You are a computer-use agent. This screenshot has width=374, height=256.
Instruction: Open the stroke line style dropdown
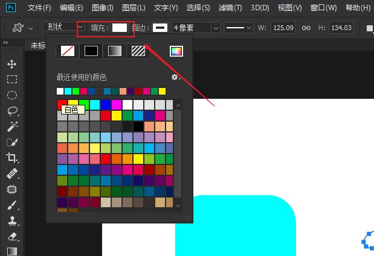pos(238,28)
